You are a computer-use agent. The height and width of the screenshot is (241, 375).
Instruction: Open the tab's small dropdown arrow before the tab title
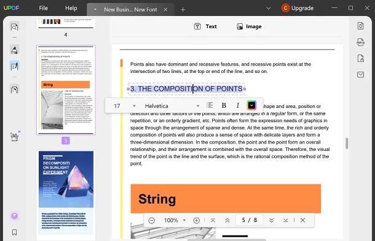coord(95,10)
